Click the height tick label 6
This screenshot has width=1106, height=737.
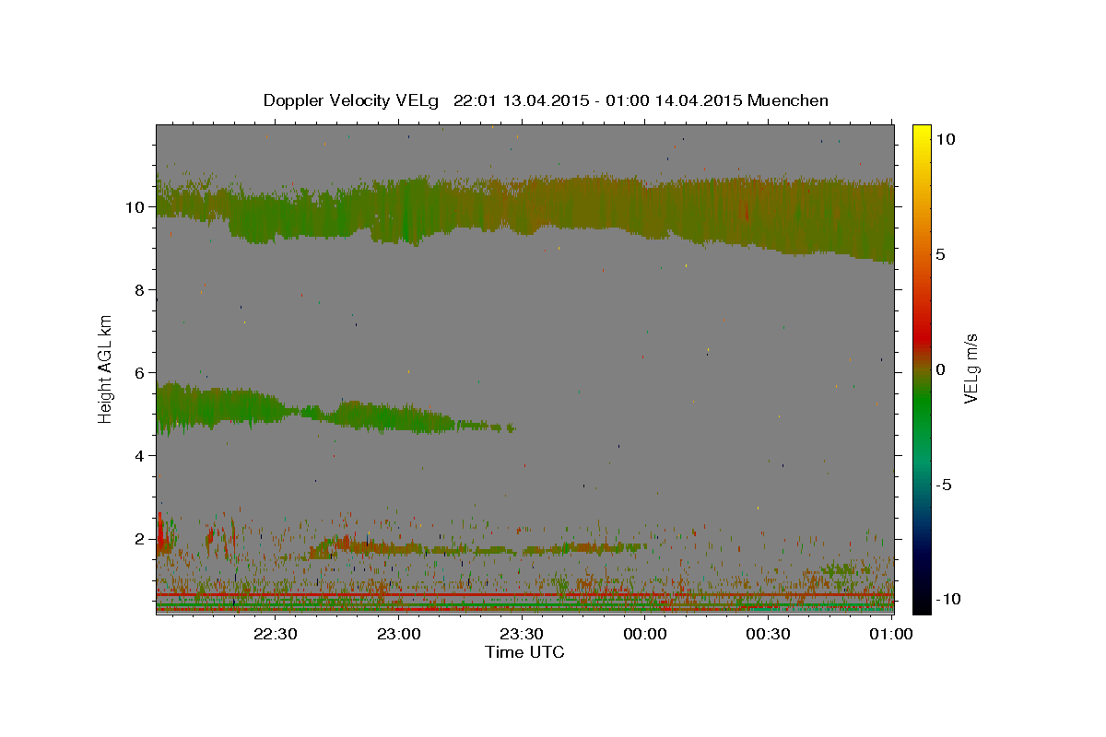coord(140,373)
